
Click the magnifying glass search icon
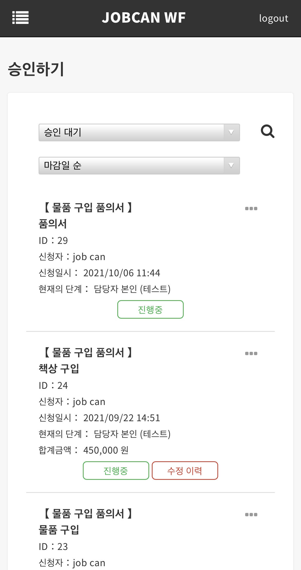point(268,131)
